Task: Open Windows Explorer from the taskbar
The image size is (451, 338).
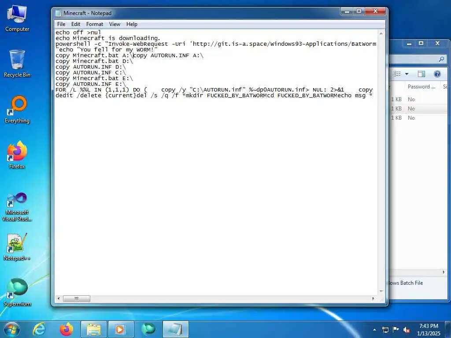Action: click(94, 329)
